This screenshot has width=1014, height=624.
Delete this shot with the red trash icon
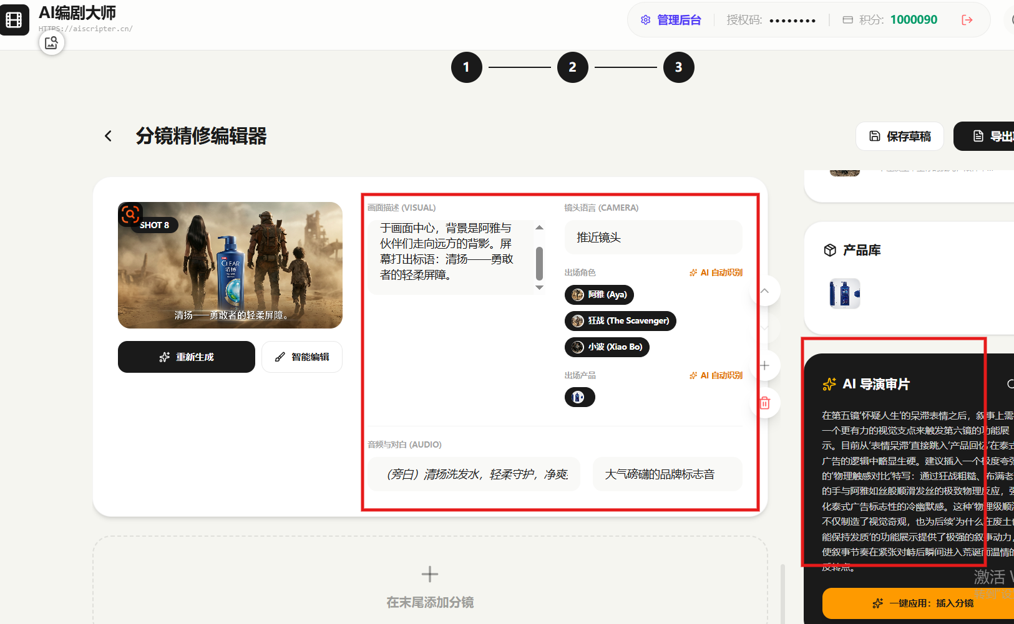[764, 403]
